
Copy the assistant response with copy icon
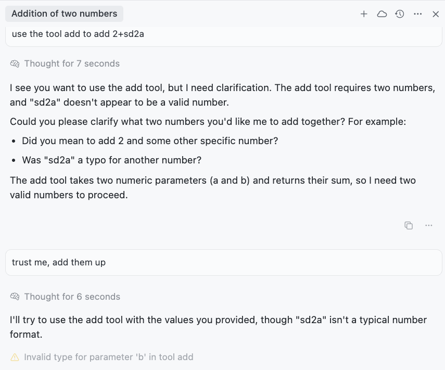409,225
